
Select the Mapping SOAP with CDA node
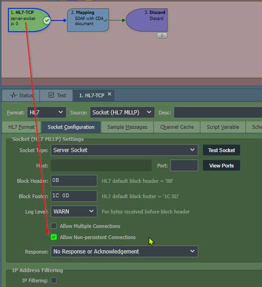[88, 20]
